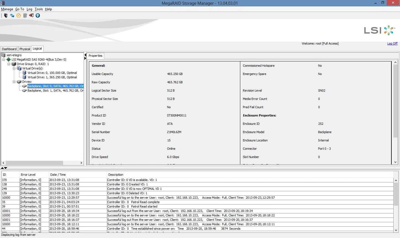Image resolution: width=400 pixels, height=238 pixels.
Task: Click 'Displaying log from server' status text
Action: 18,235
